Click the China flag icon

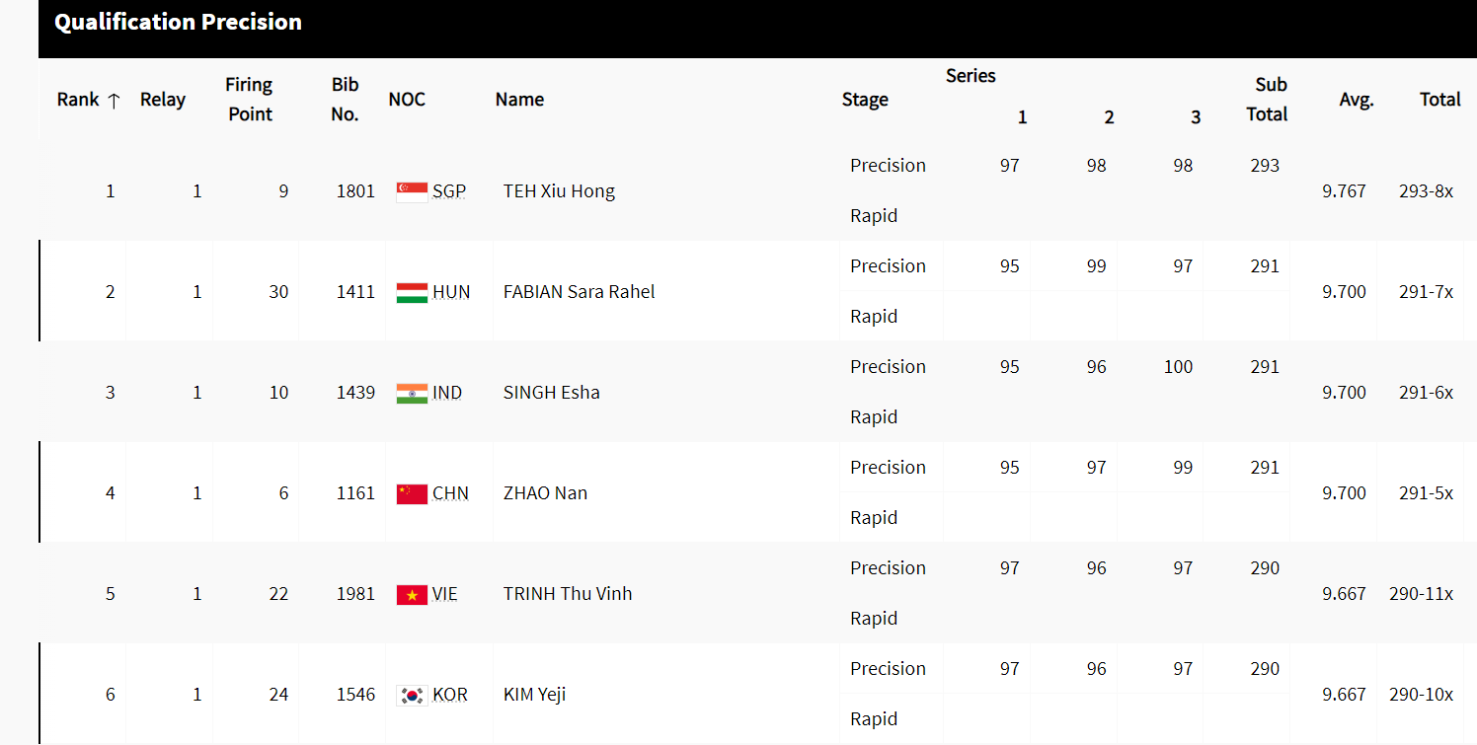click(412, 493)
